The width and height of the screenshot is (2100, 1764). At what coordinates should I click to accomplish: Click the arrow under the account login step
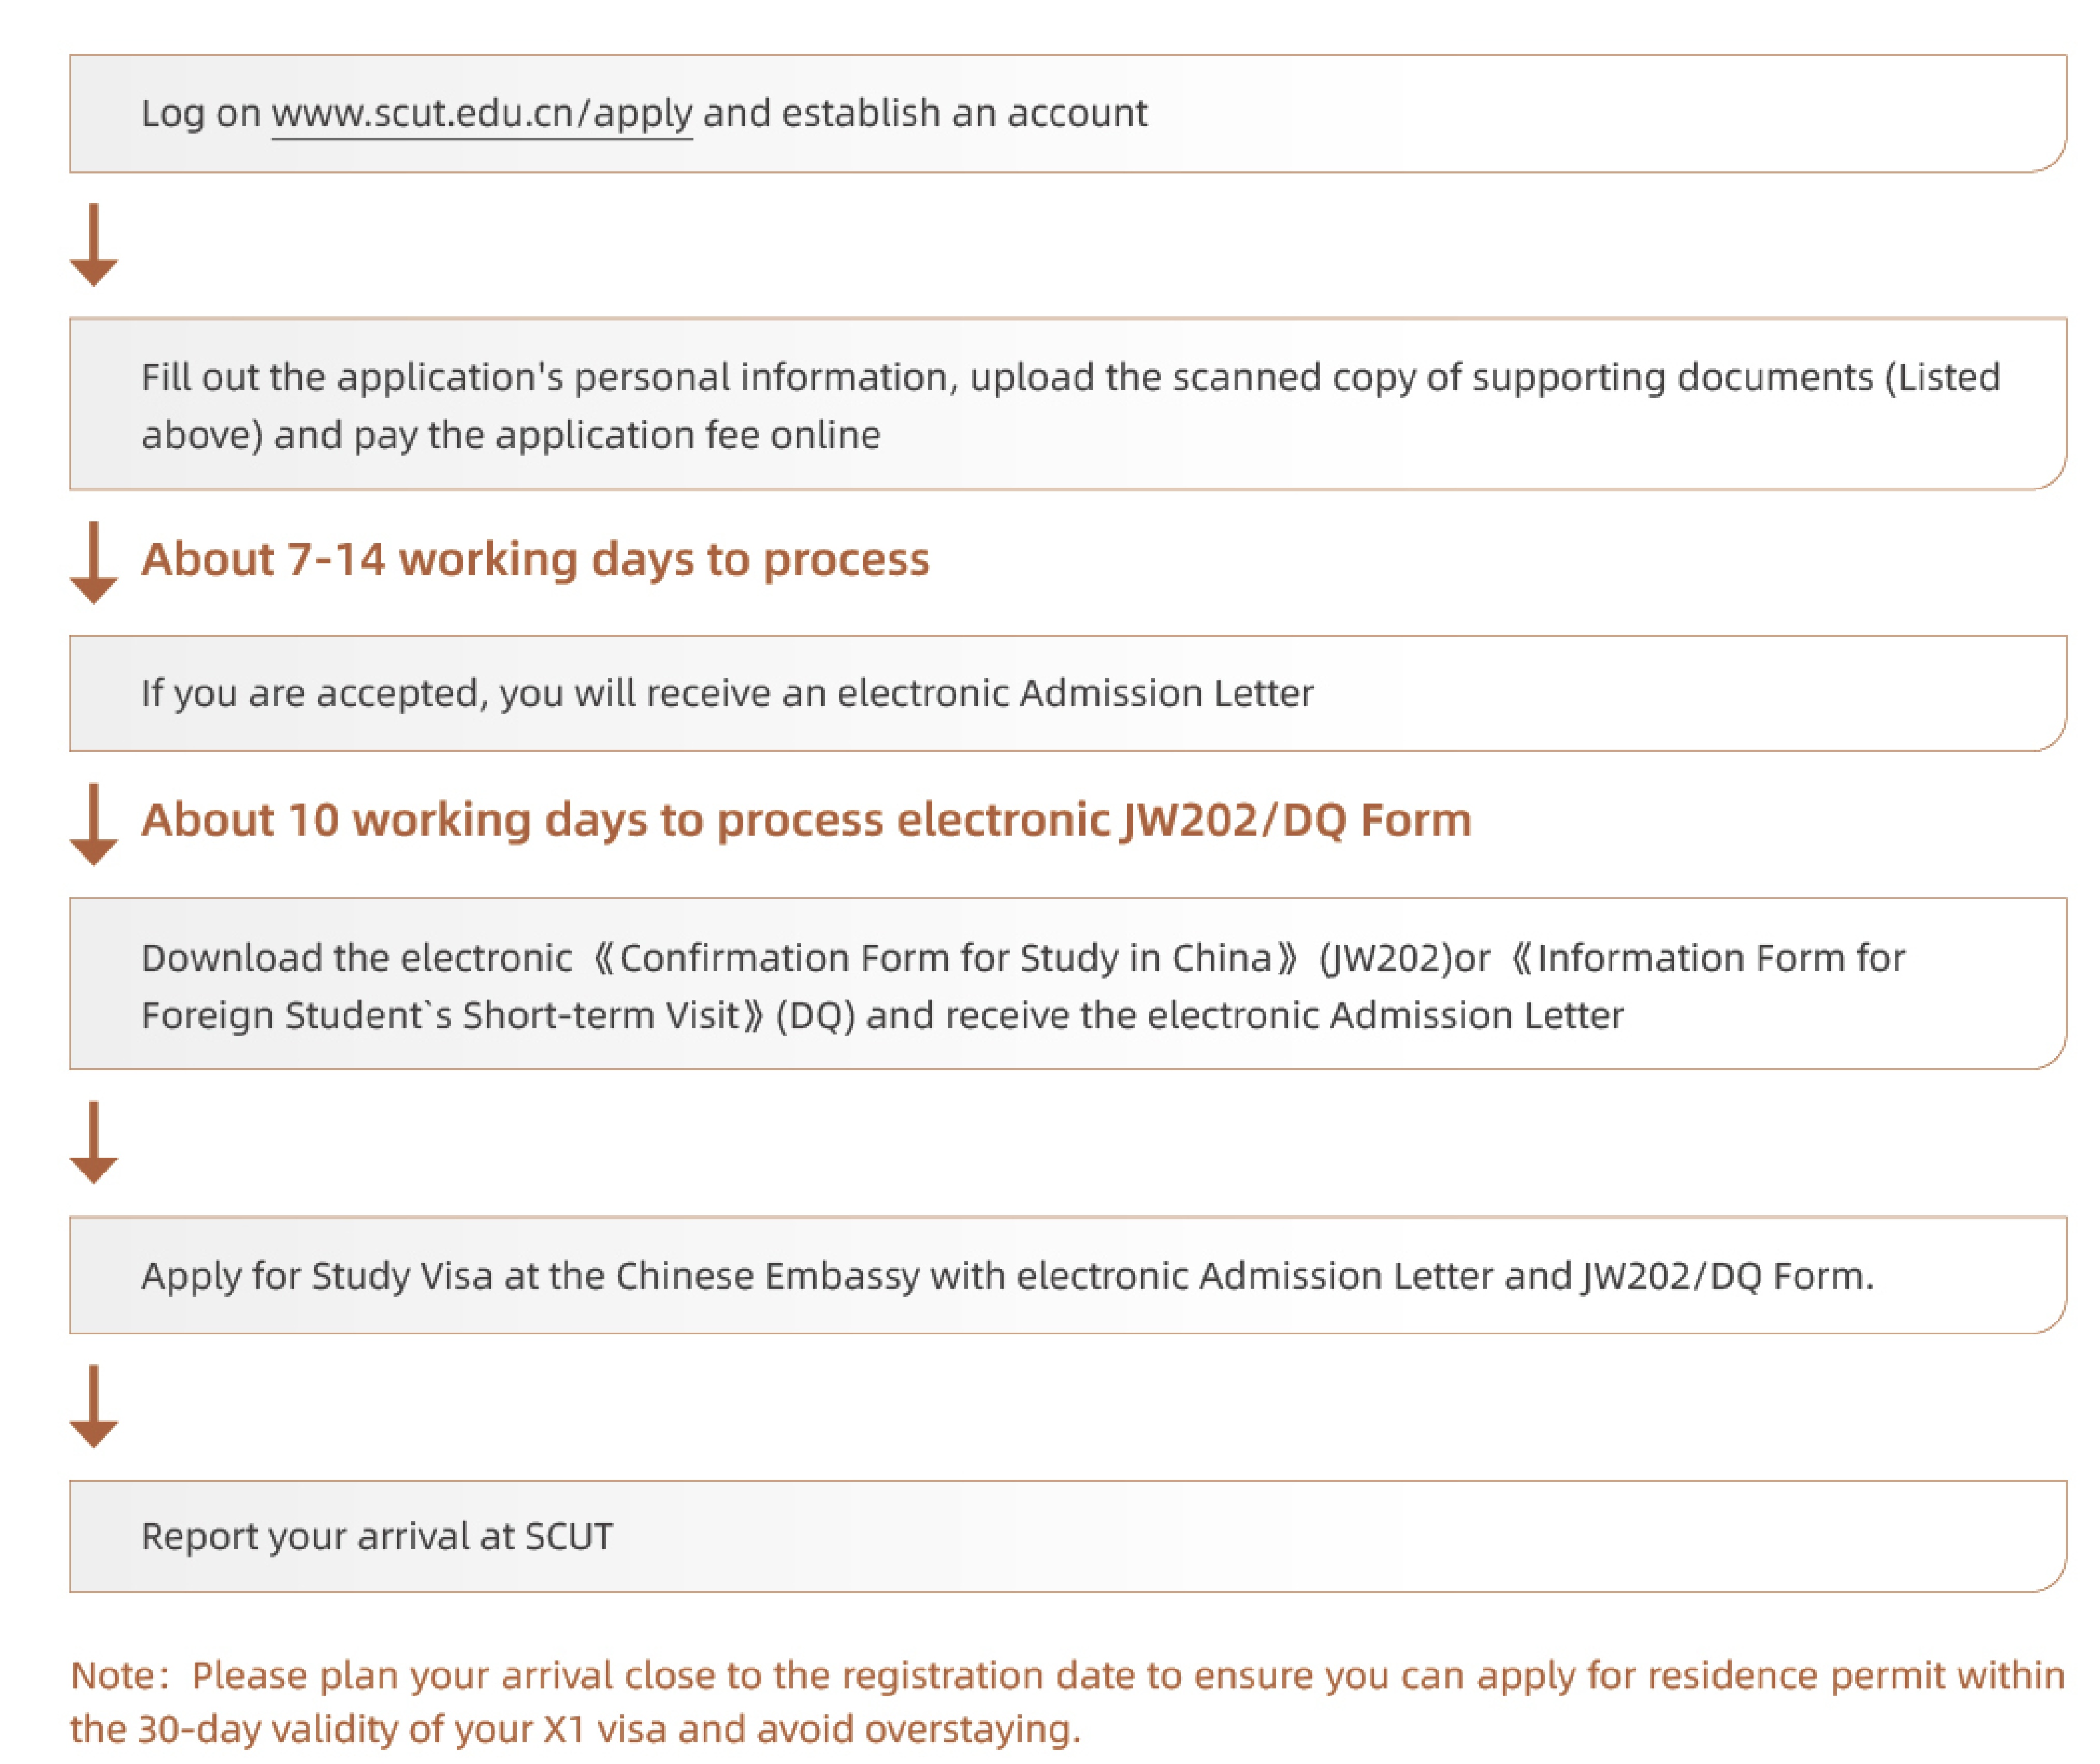click(x=94, y=245)
